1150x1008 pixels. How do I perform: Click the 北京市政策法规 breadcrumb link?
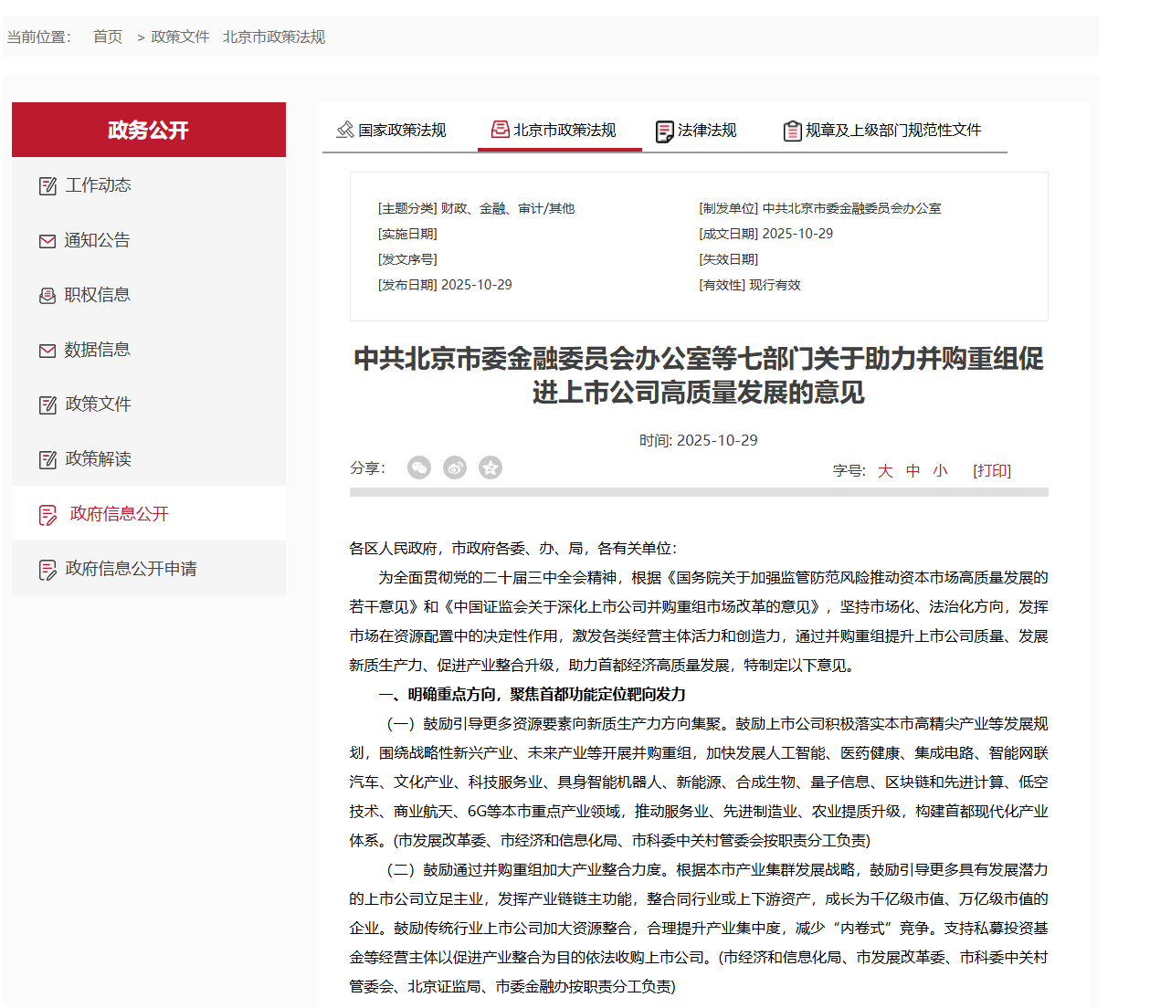[x=274, y=37]
